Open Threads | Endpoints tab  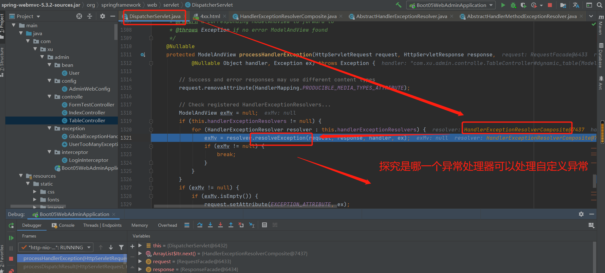102,225
